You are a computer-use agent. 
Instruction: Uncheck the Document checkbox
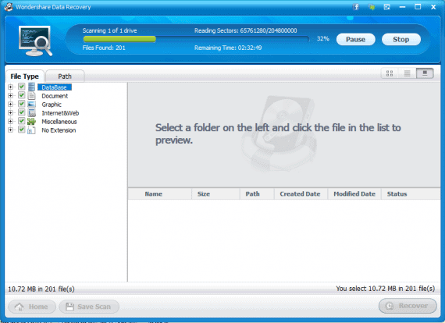[22, 95]
